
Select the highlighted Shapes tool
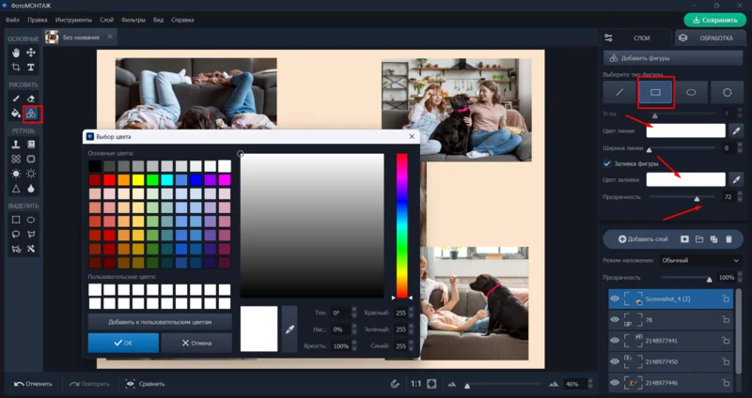coord(31,114)
